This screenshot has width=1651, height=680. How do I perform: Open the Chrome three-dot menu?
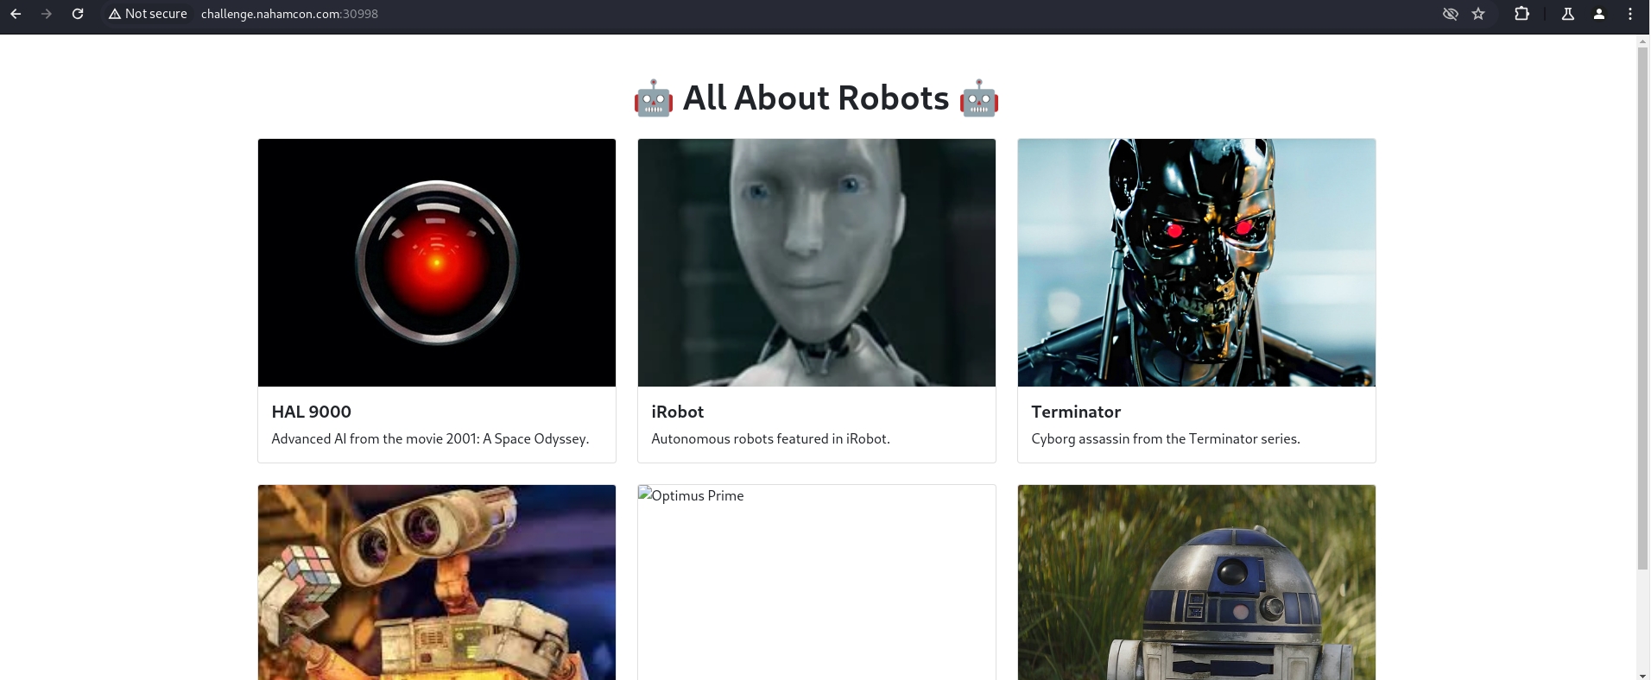coord(1629,14)
